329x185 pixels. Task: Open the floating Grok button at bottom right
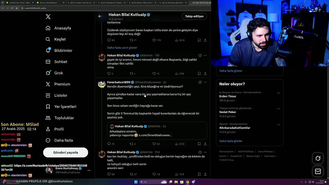(x=318, y=158)
